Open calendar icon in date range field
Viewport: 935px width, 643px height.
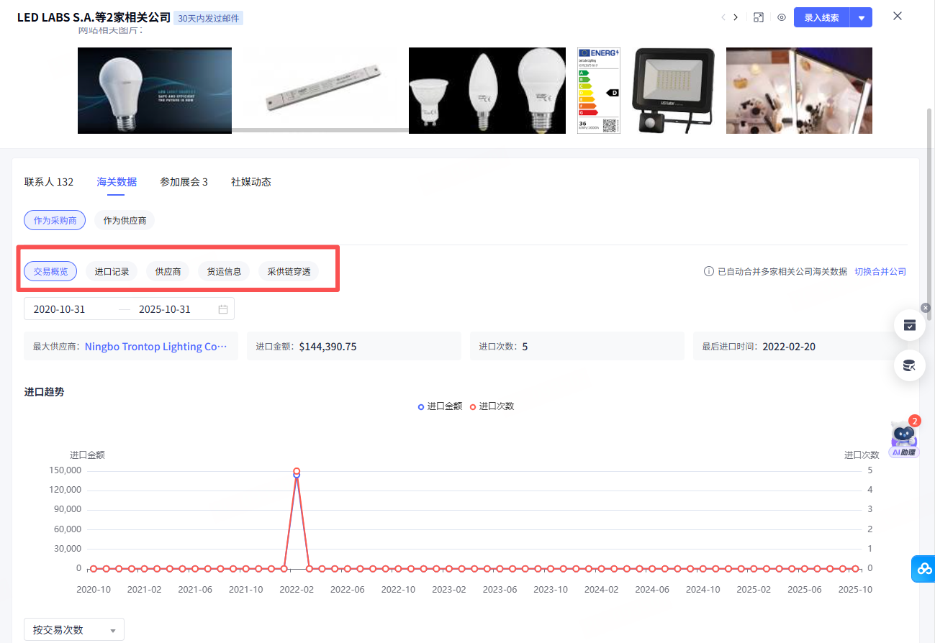[223, 309]
